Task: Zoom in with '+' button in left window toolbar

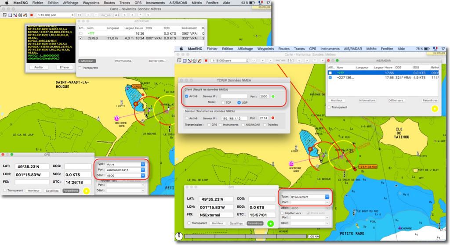Action: [x=88, y=15]
